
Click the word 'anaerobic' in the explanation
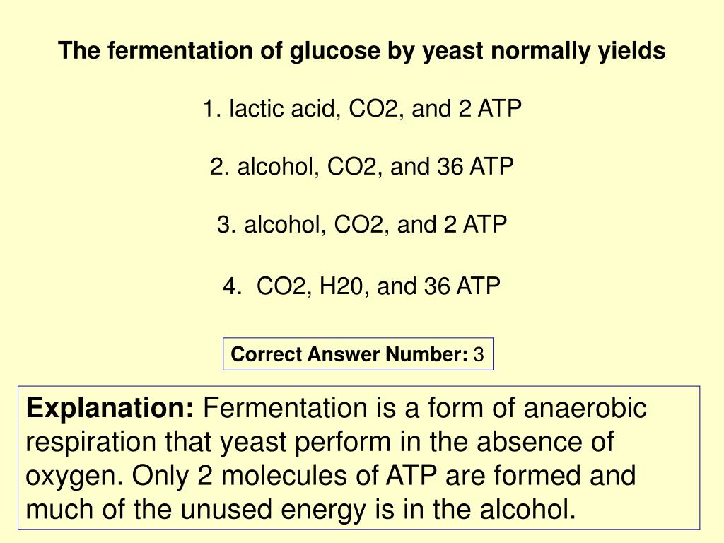(585, 408)
